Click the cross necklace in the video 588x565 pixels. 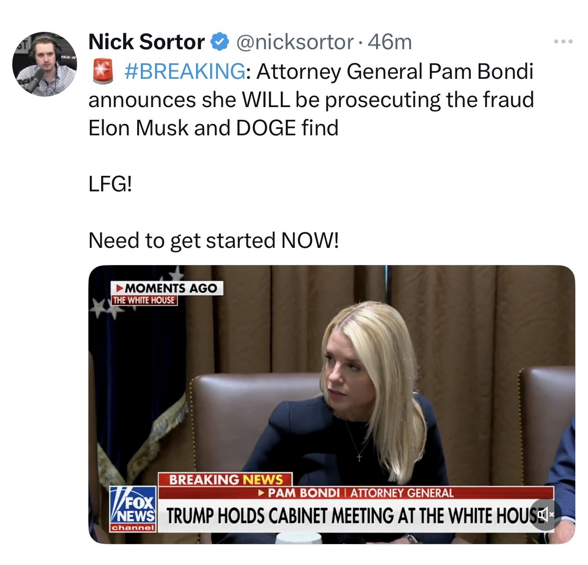[359, 456]
